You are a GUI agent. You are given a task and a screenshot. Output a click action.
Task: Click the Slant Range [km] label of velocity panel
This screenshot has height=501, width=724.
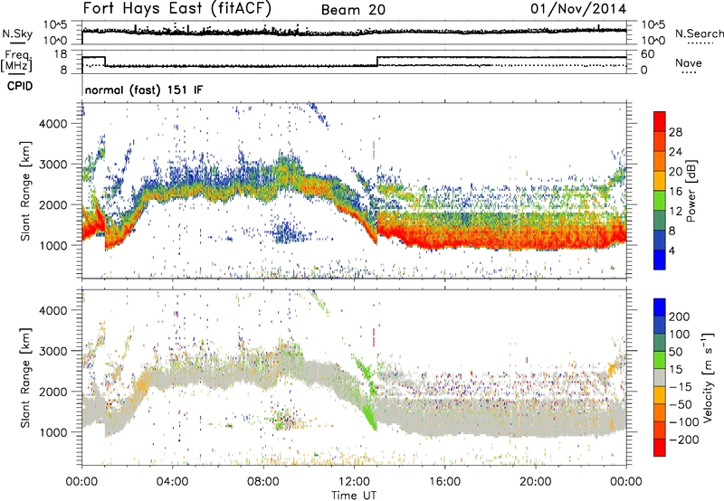coord(25,378)
